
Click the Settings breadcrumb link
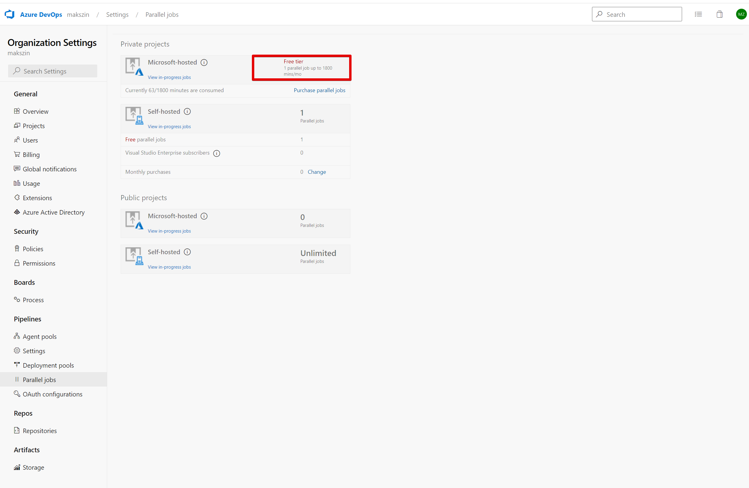pyautogui.click(x=117, y=14)
